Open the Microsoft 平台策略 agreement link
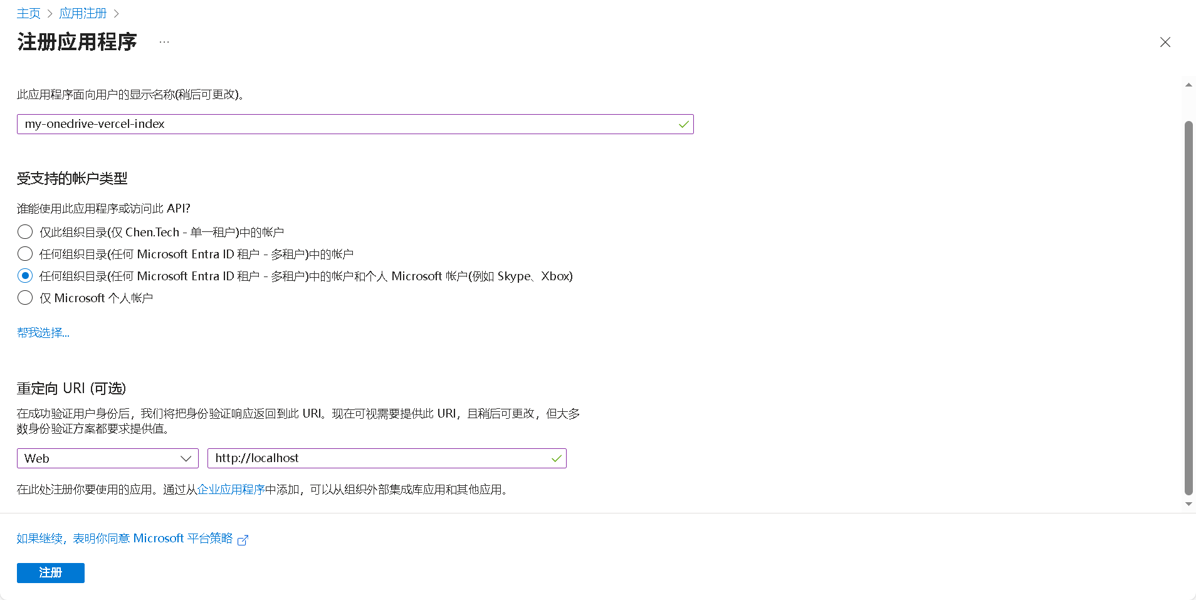Image resolution: width=1196 pixels, height=600 pixels. point(125,539)
